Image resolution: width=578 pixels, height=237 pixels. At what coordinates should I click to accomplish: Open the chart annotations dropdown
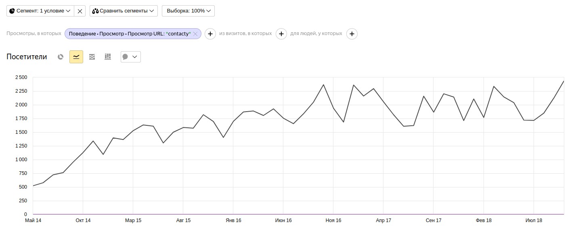130,57
